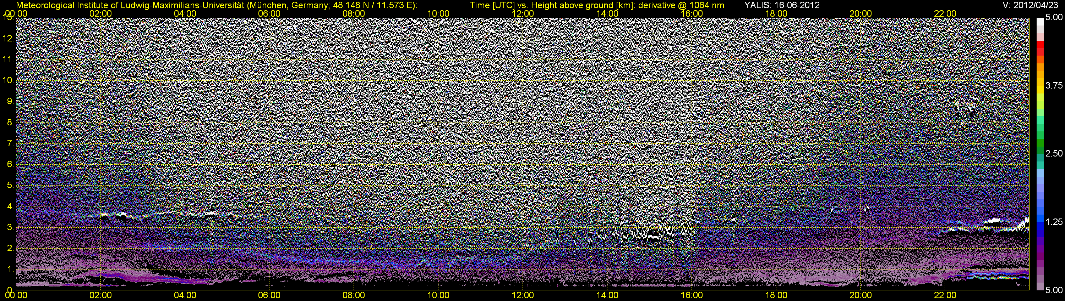Click the 18:00 label on bottom time axis
The image size is (1065, 301).
776,296
